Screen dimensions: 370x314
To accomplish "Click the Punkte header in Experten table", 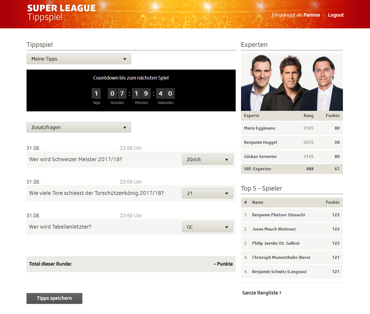I will click(332, 116).
